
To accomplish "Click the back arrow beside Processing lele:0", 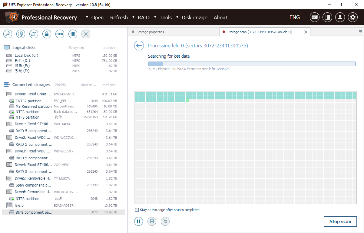I will 139,46.
